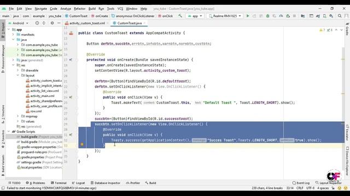Click the CRLF line separator status

[x=300, y=188]
